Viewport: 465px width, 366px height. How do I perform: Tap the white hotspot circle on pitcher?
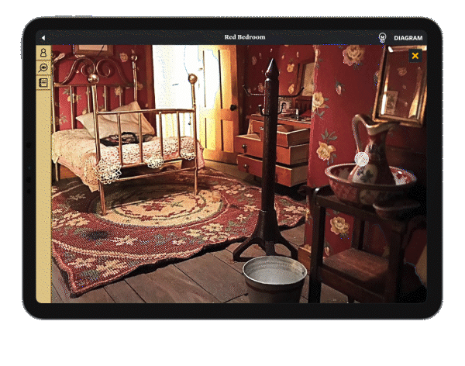(361, 159)
